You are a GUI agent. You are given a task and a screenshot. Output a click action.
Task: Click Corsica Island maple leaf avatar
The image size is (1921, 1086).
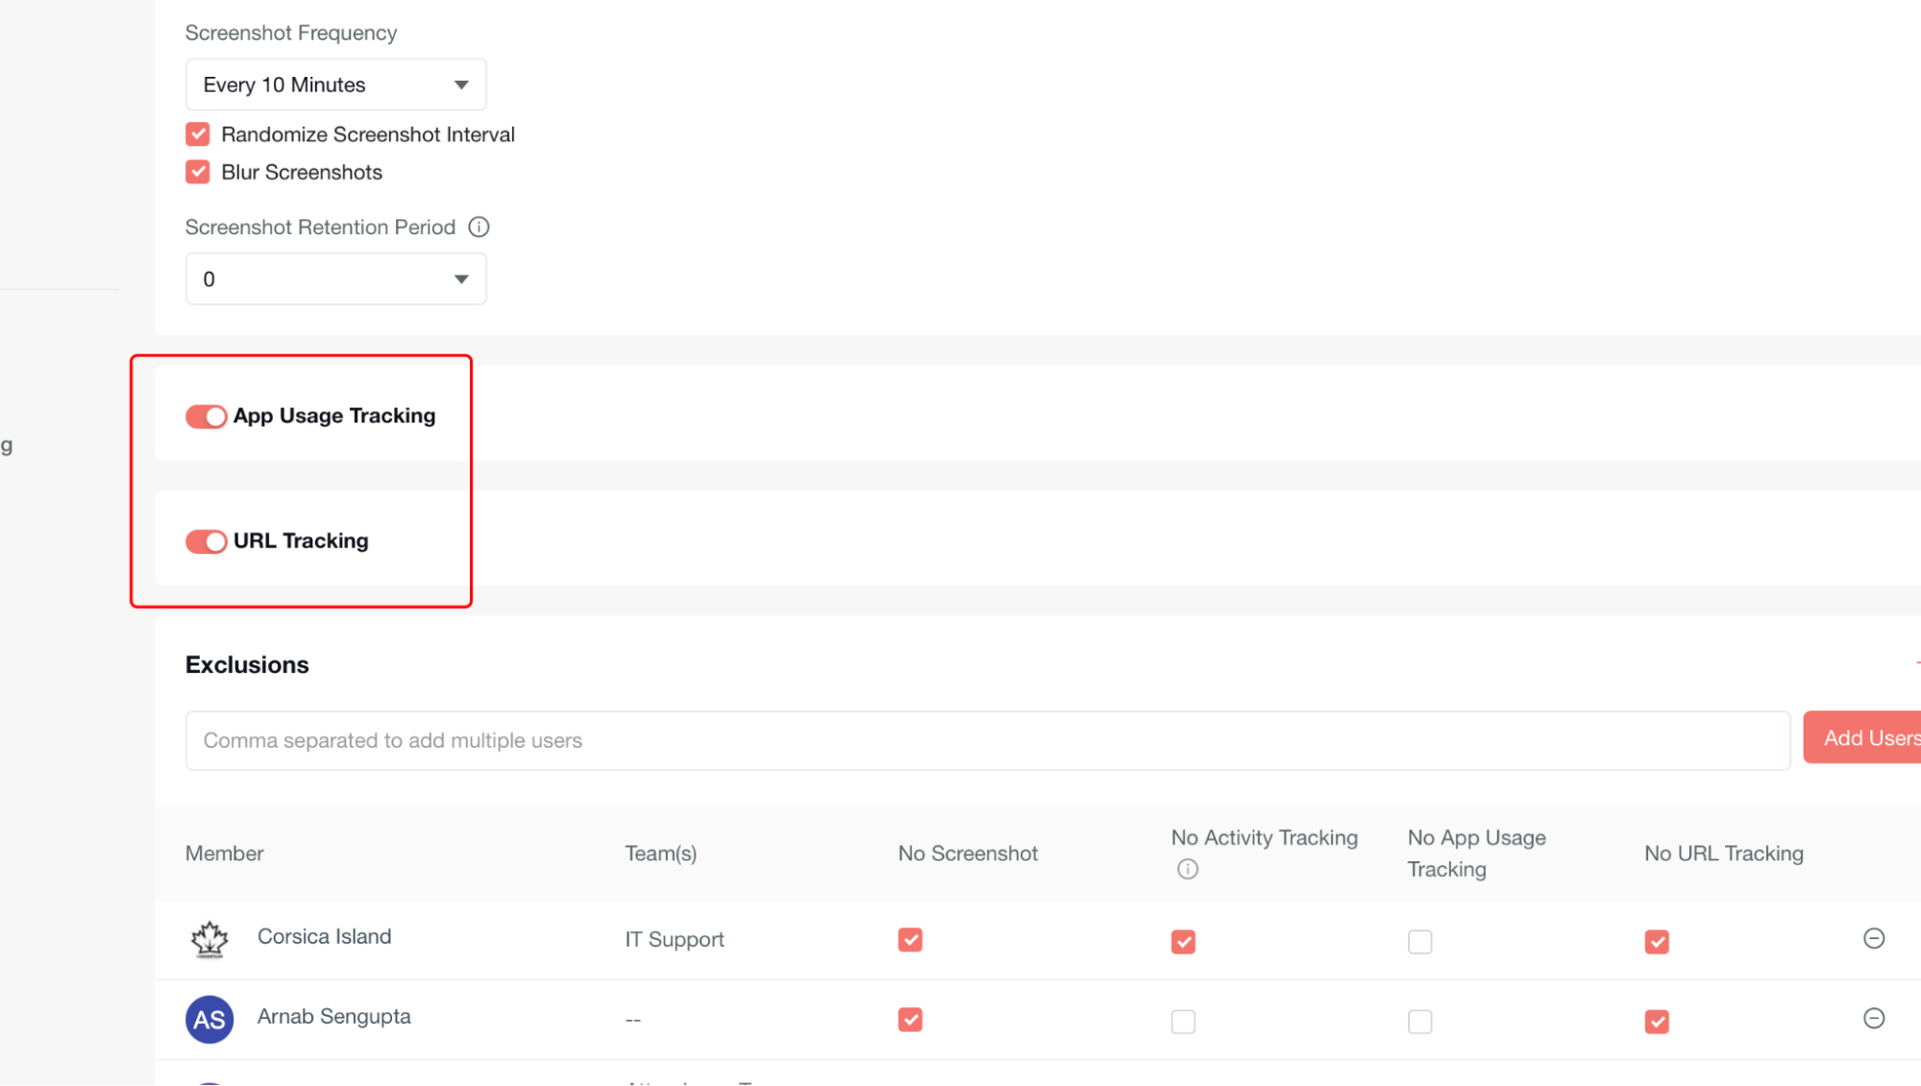tap(209, 939)
